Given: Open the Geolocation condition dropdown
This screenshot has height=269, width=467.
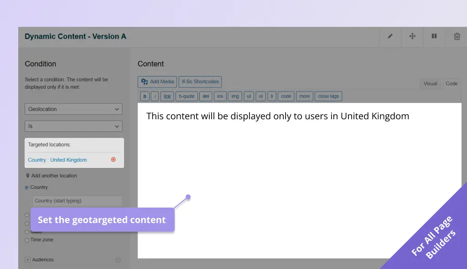Looking at the screenshot, I should [x=73, y=109].
